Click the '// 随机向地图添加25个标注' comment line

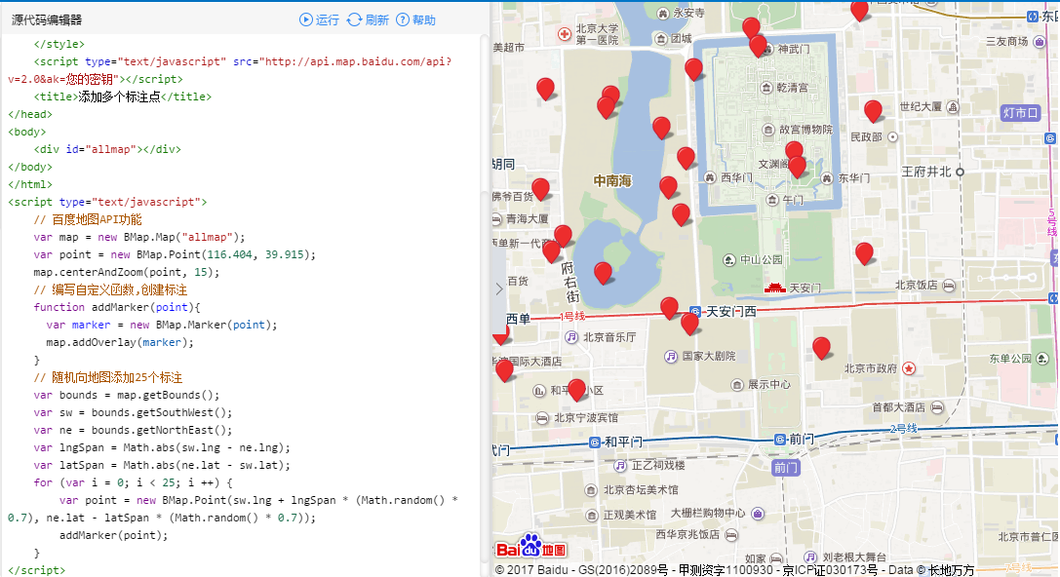pyautogui.click(x=108, y=378)
